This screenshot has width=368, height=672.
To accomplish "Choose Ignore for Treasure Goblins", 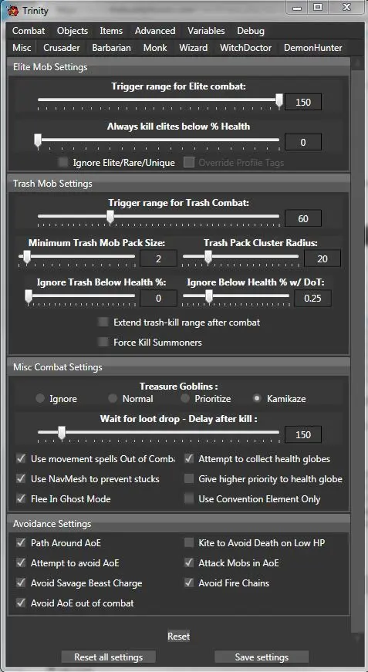I will click(40, 399).
